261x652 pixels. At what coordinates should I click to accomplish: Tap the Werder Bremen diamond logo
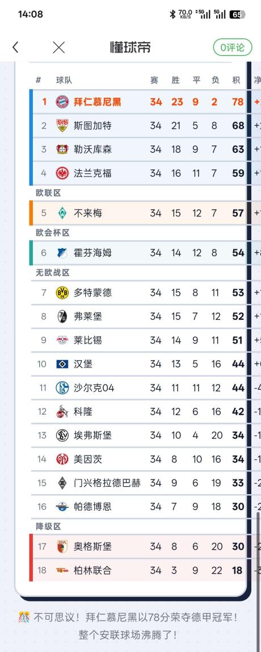click(62, 214)
